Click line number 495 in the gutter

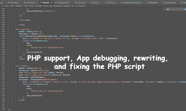(3, 20)
